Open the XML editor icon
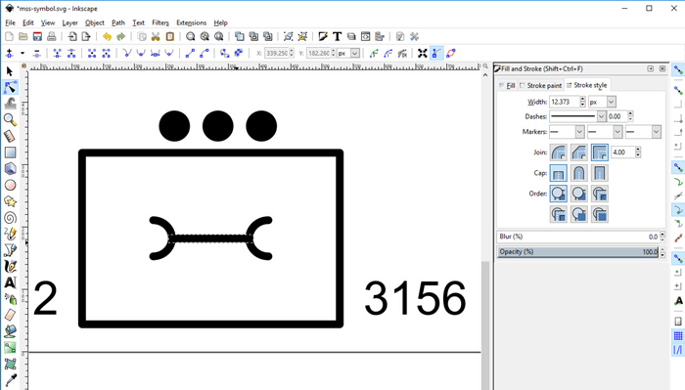 coord(365,36)
